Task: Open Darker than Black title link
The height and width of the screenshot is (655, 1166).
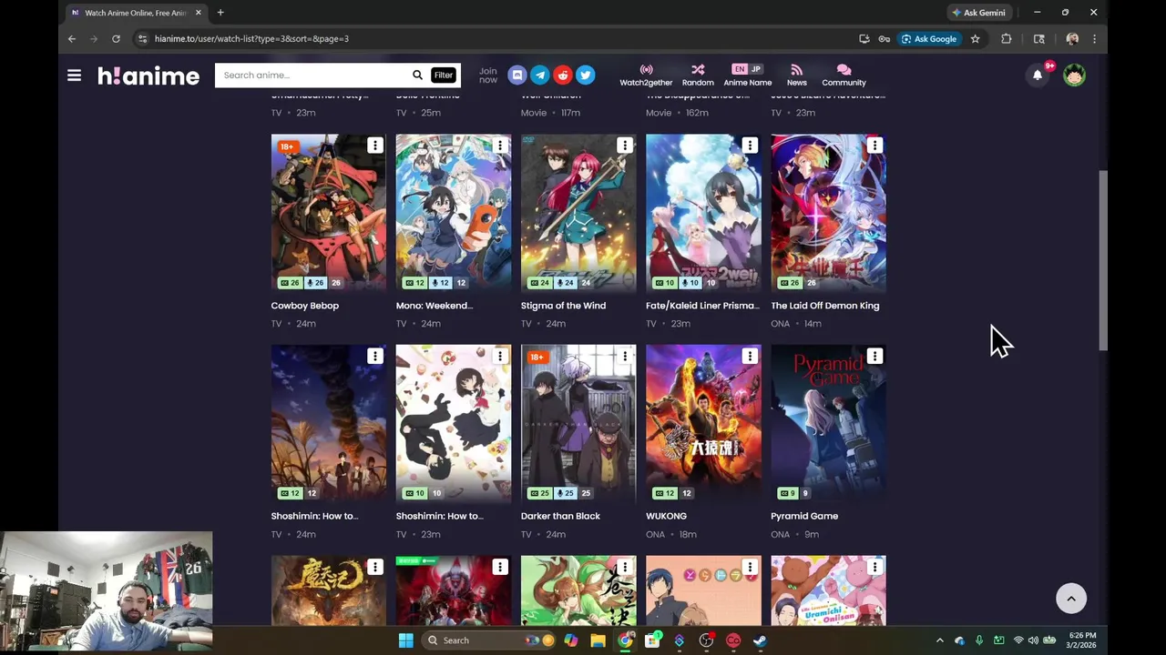Action: point(560,516)
